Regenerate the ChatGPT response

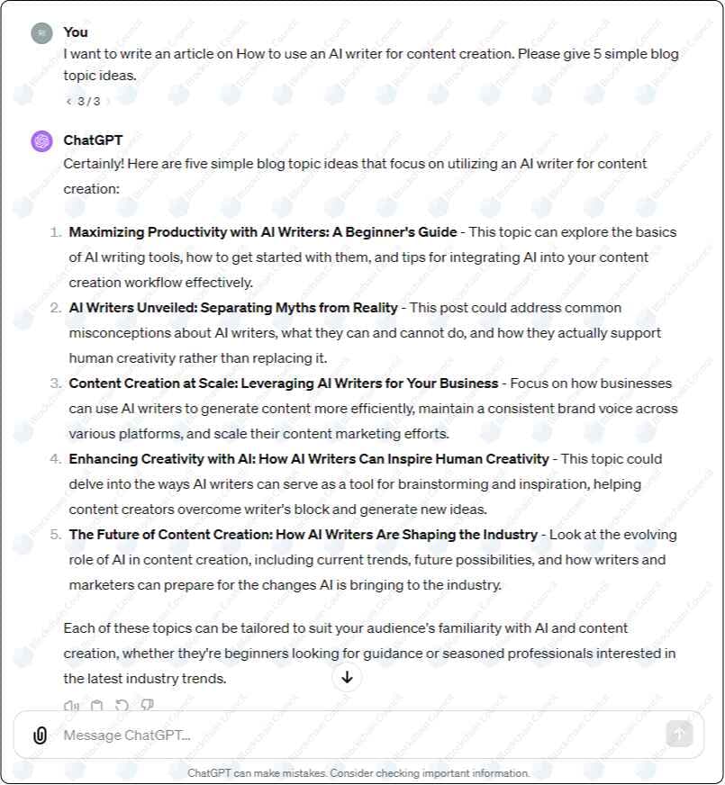click(122, 706)
